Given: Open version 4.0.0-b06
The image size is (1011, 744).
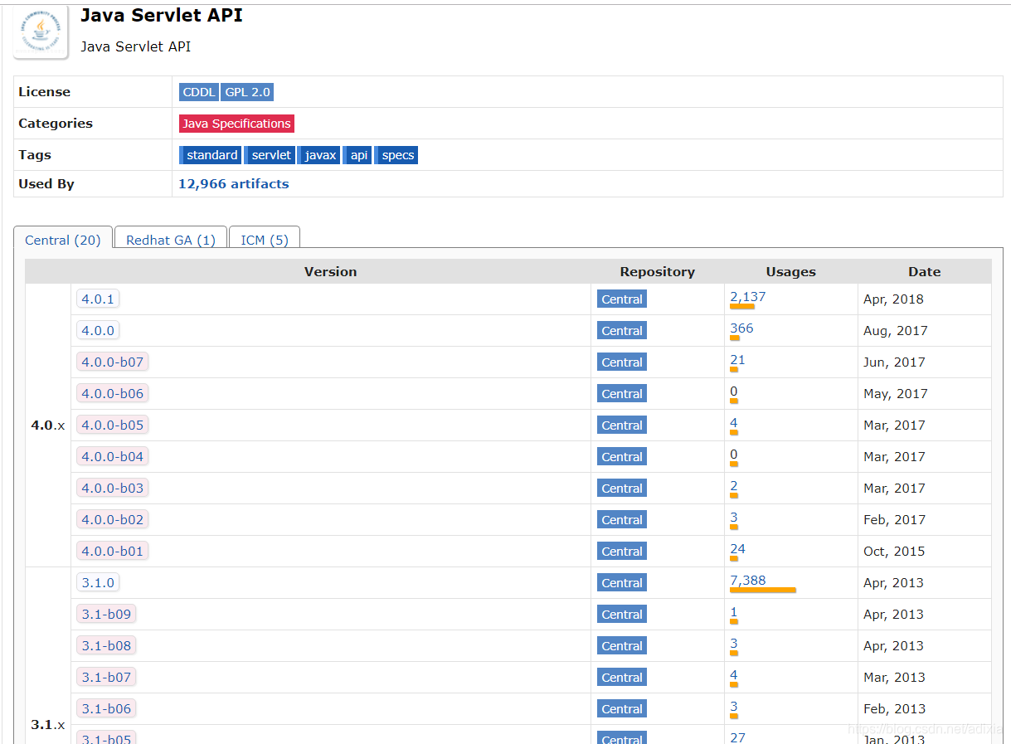Looking at the screenshot, I should tap(113, 393).
